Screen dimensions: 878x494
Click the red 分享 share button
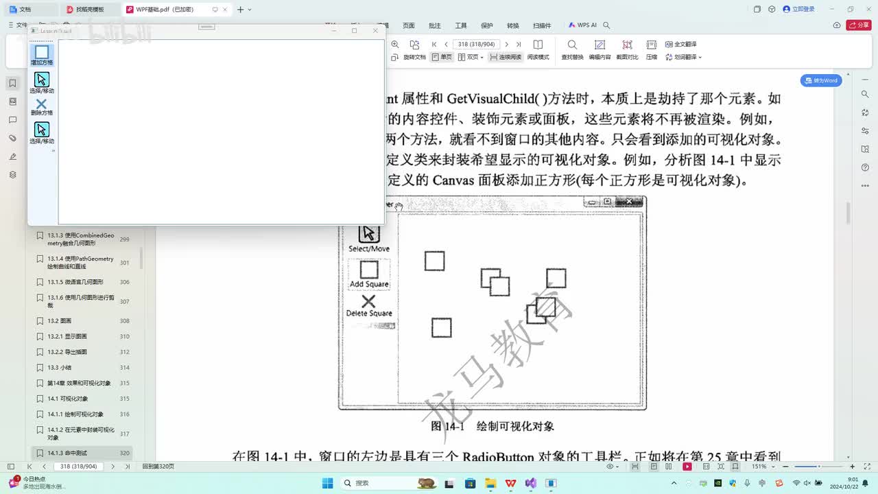tap(859, 25)
